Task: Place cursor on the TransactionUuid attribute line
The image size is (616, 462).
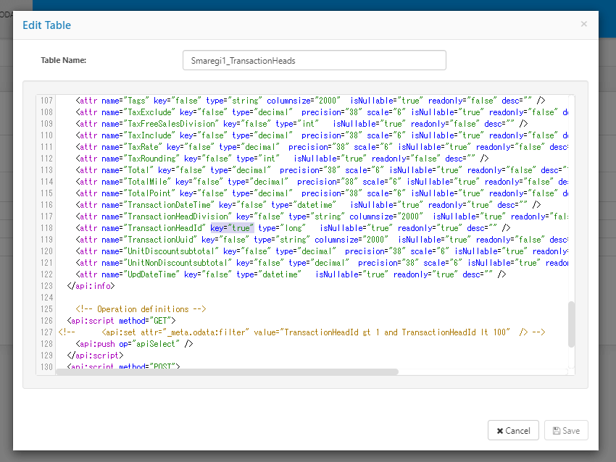Action: tap(290, 240)
